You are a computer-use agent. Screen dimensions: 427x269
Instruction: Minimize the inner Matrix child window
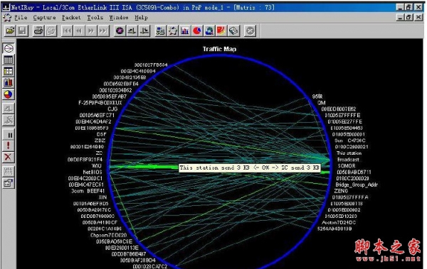pyautogui.click(x=400, y=18)
